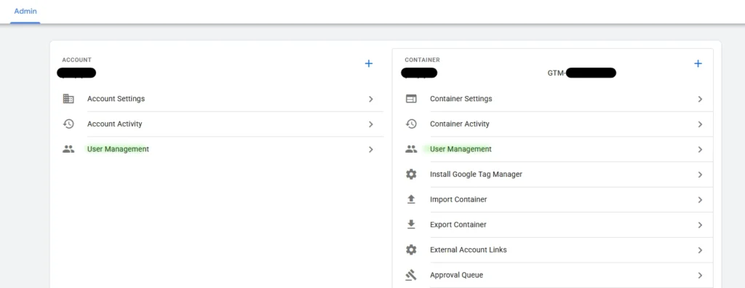Click the Install Google Tag Manager gear icon
The height and width of the screenshot is (288, 745).
click(x=411, y=175)
